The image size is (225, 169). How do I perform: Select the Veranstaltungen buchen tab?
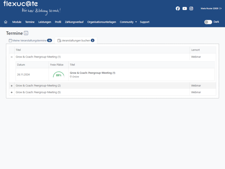pyautogui.click(x=76, y=40)
